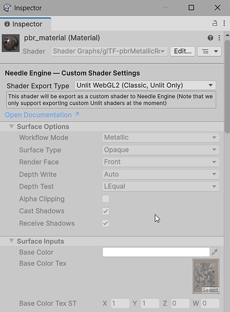Click the lock icon in Inspector tab bar

[215, 23]
